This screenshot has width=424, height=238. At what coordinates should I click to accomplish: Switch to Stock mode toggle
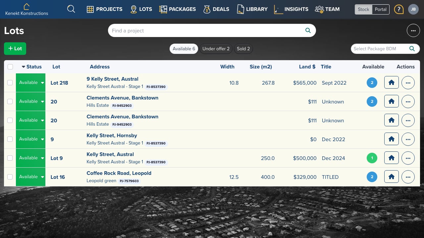(363, 9)
